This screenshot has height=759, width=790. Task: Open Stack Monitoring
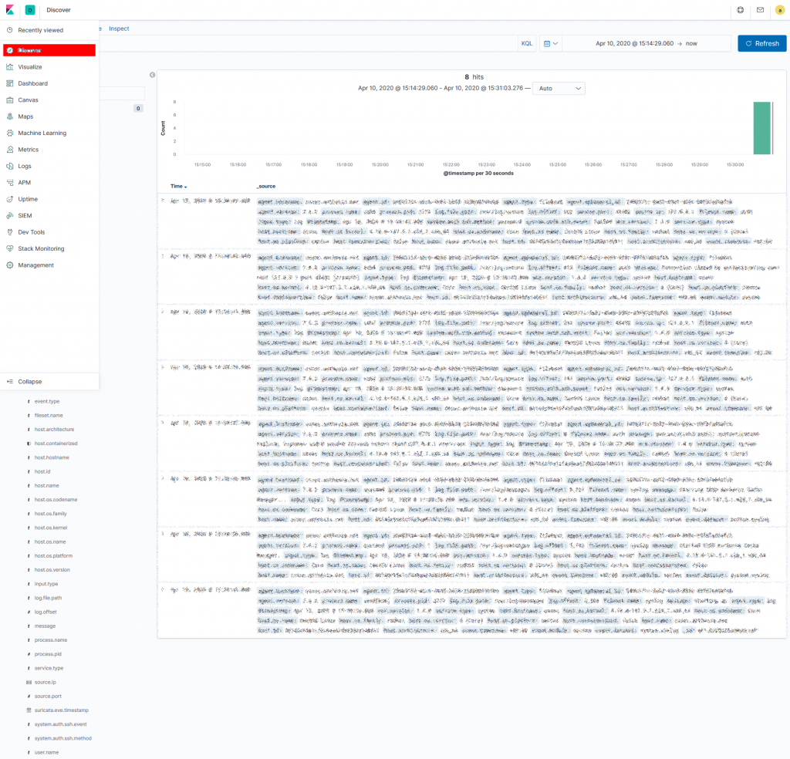(42, 248)
